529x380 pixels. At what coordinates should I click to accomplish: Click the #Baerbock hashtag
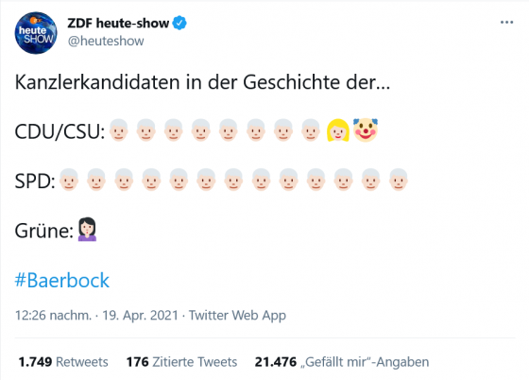[x=62, y=280]
